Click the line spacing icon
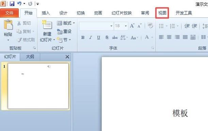The image size is (208, 131). 205,26
